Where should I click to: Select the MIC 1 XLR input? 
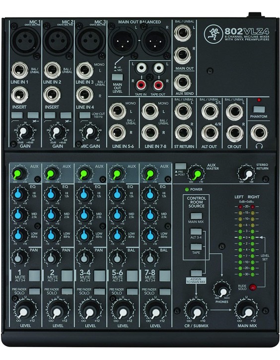(x=25, y=40)
